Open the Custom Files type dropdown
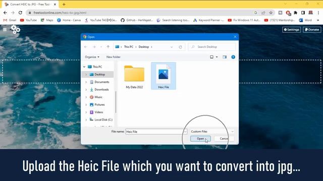The width and height of the screenshot is (323, 181). [x=212, y=132]
